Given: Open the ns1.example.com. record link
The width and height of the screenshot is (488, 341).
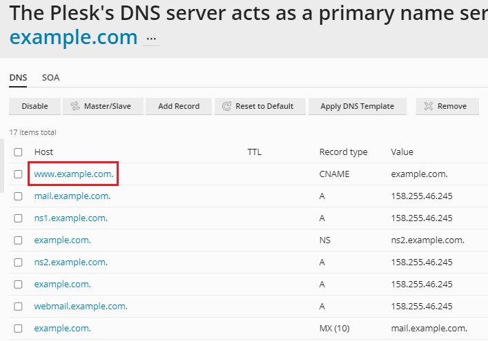Looking at the screenshot, I should tap(71, 218).
